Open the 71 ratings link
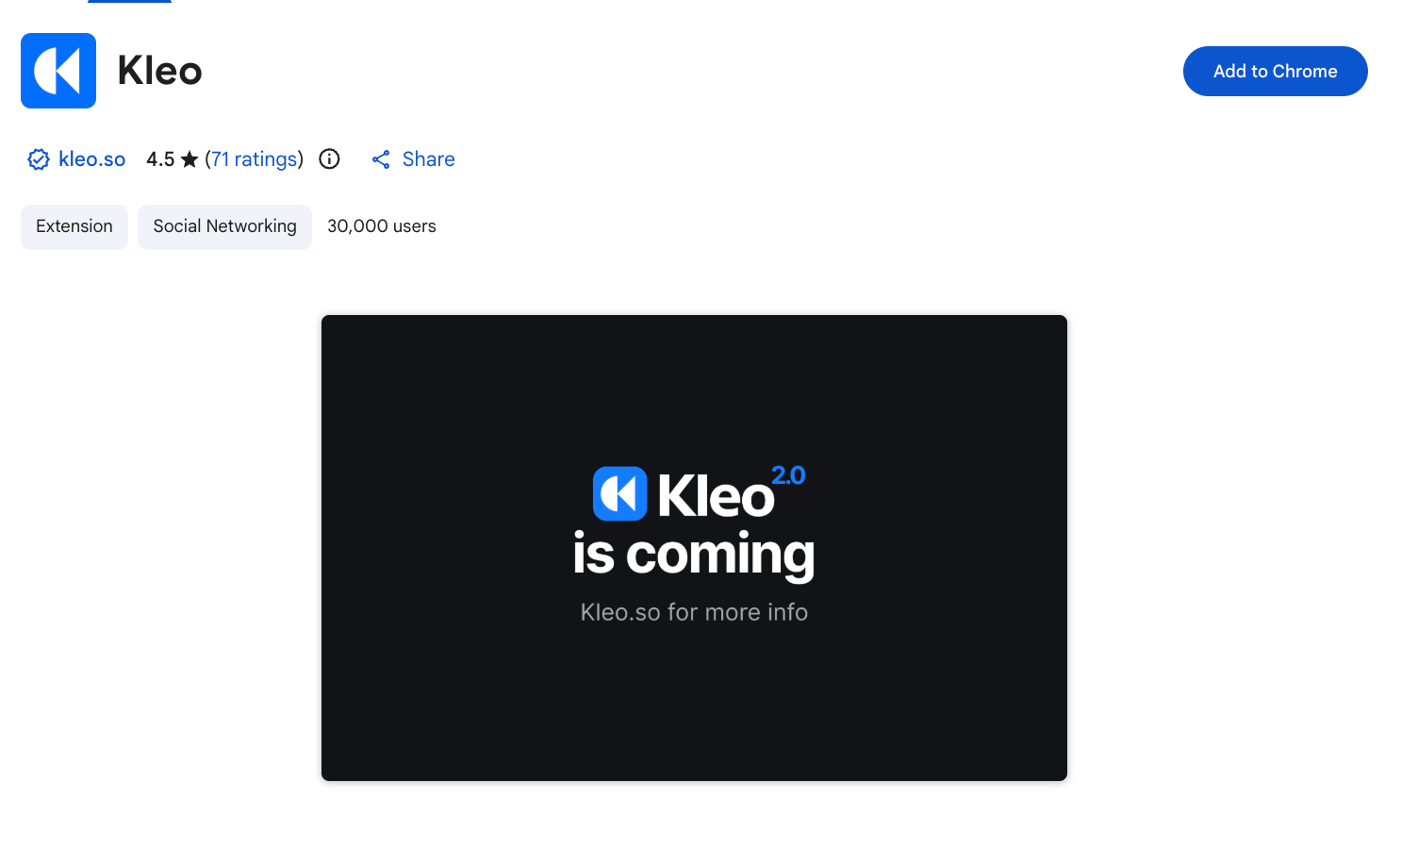Screen dimensions: 1401x864 click(x=255, y=159)
